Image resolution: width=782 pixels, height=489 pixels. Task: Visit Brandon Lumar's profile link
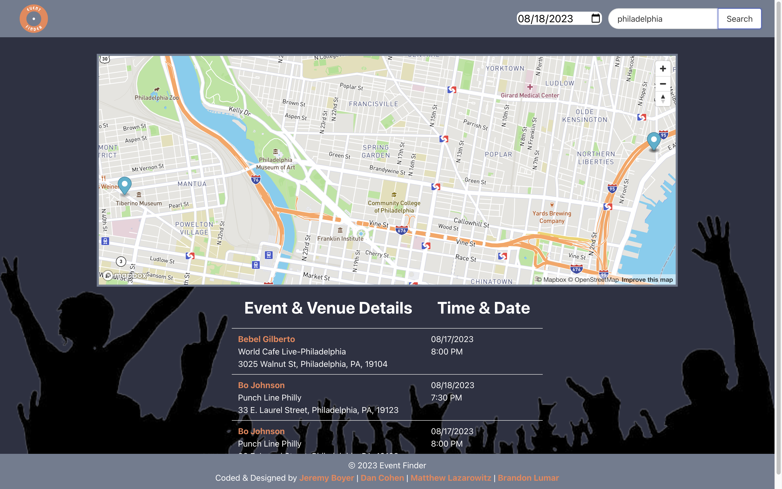tap(528, 478)
